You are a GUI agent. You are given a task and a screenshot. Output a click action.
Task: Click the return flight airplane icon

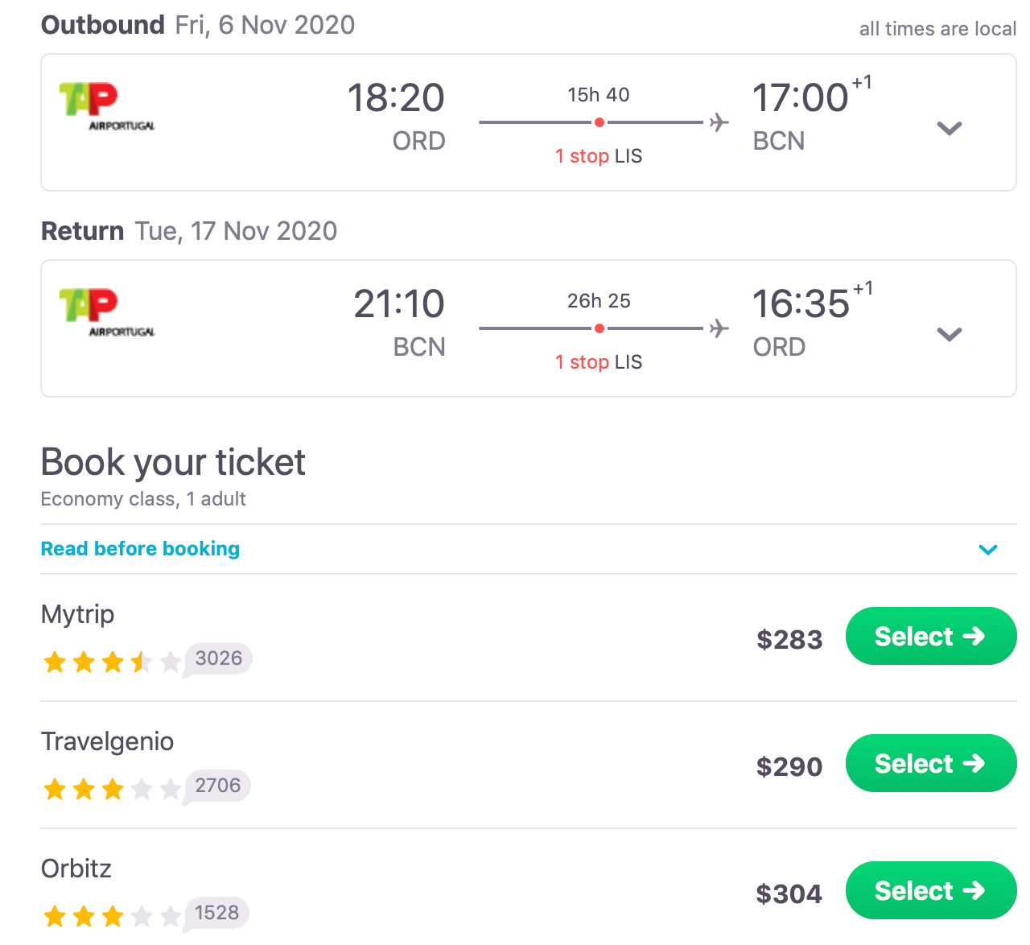pos(719,328)
